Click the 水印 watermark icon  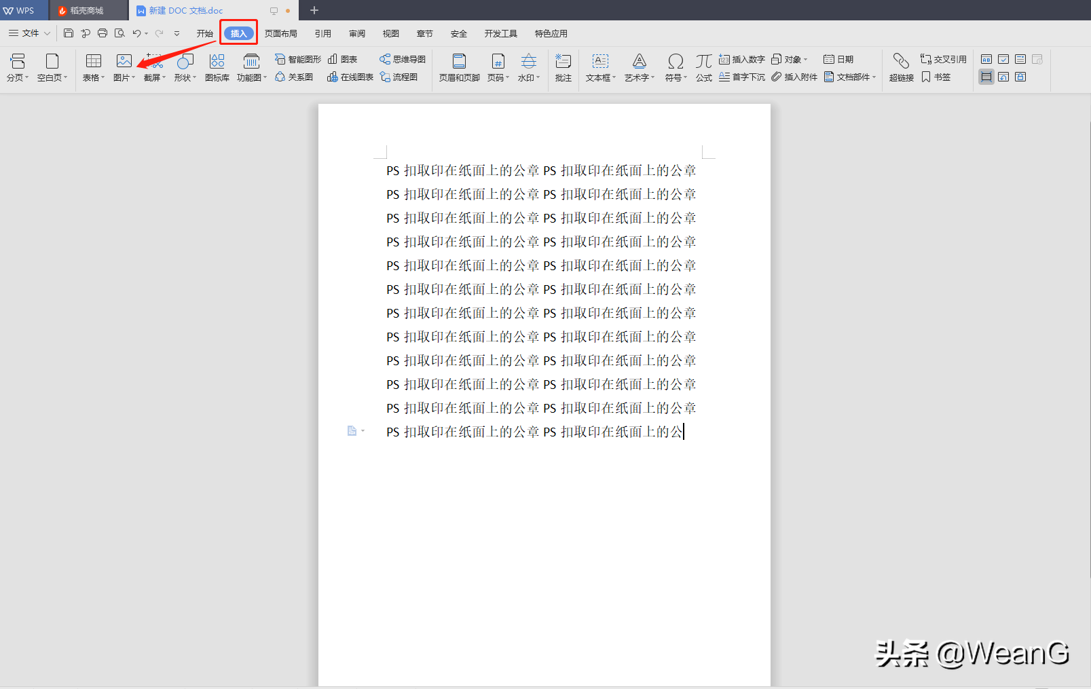pos(529,62)
